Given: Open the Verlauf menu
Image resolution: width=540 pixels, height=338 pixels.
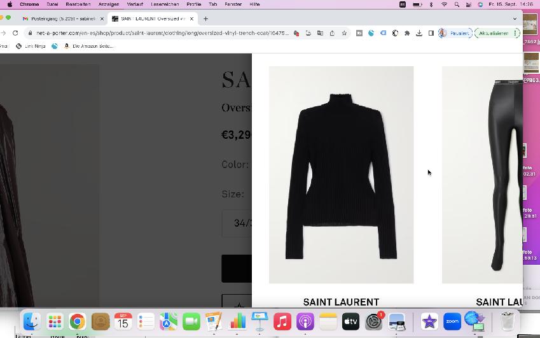Looking at the screenshot, I should pyautogui.click(x=135, y=4).
